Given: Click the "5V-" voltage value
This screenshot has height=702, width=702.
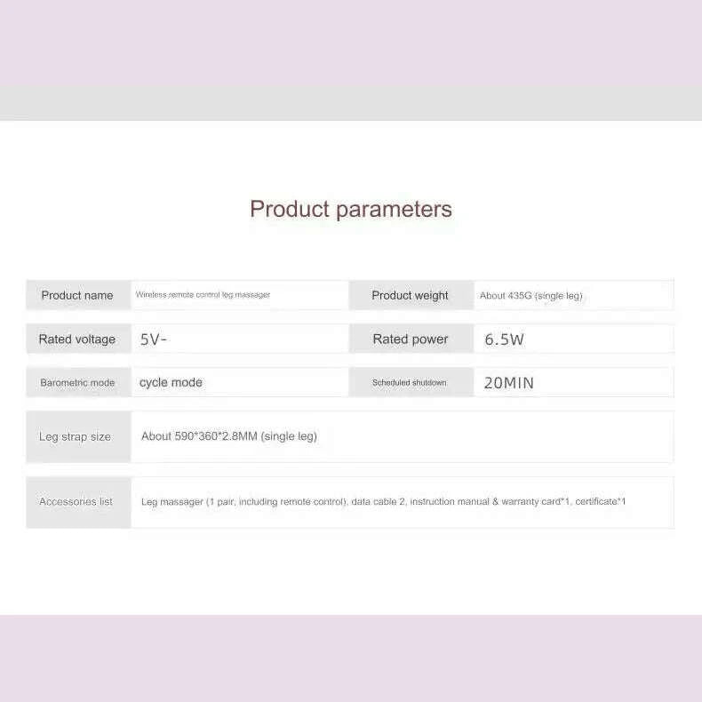Looking at the screenshot, I should pos(154,339).
